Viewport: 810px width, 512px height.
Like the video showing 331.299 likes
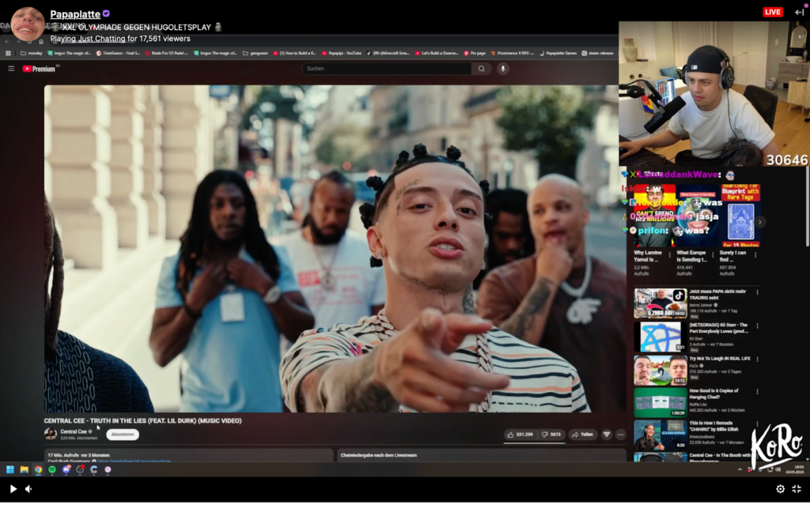520,435
